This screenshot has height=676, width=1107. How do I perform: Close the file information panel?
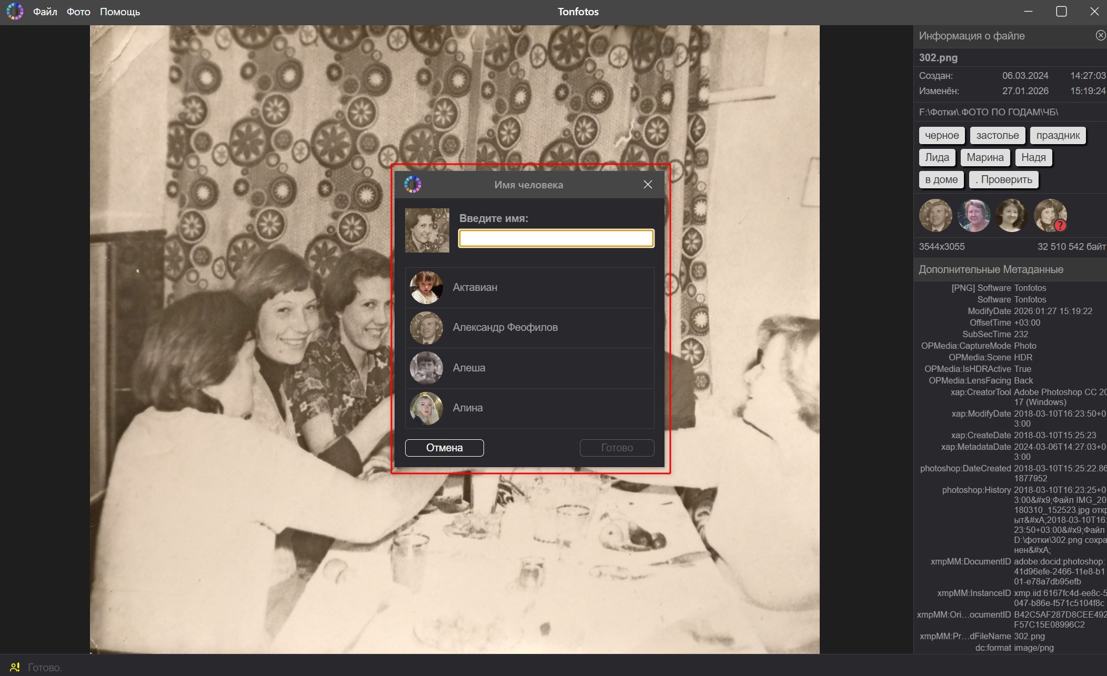click(x=1100, y=35)
